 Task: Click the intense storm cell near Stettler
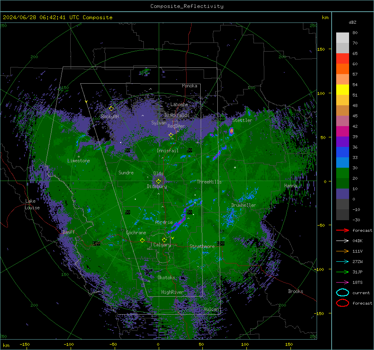pos(231,131)
